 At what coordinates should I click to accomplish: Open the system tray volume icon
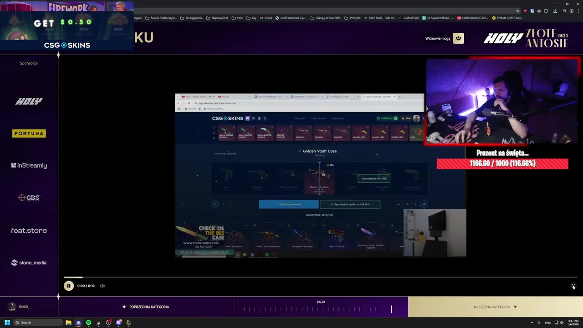pyautogui.click(x=562, y=323)
